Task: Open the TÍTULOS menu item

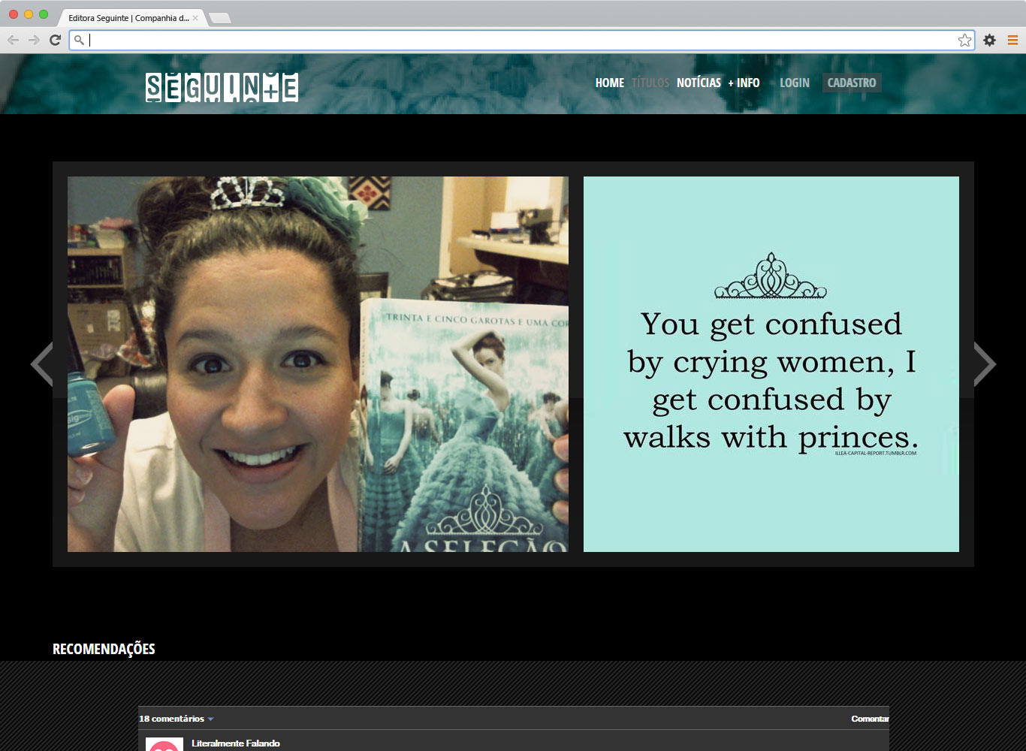Action: point(650,83)
